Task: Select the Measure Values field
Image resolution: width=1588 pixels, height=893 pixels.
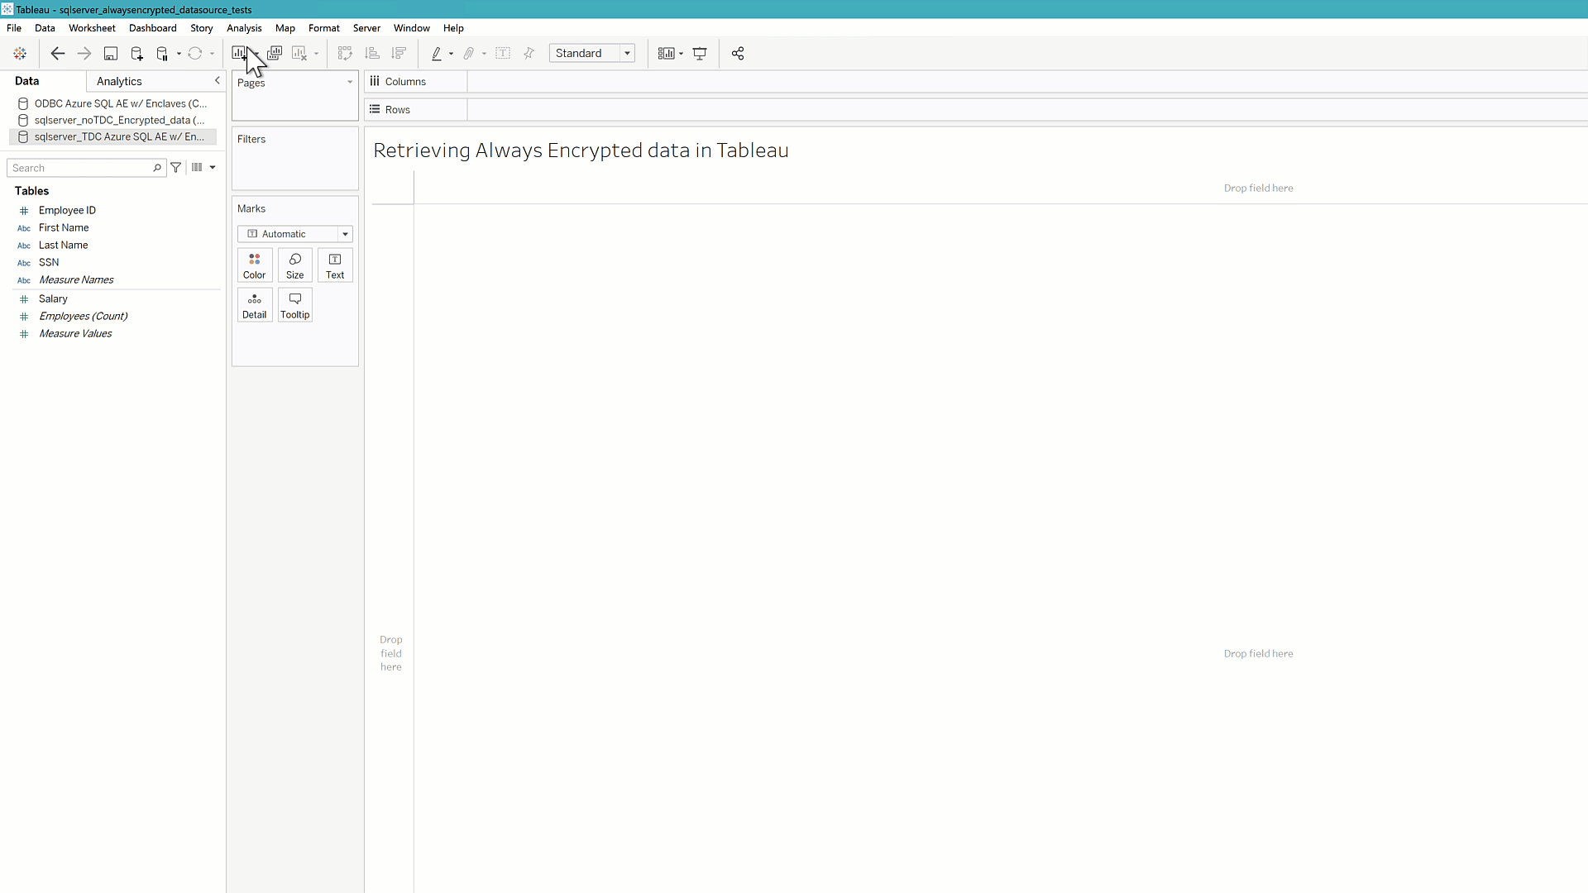Action: 75,333
